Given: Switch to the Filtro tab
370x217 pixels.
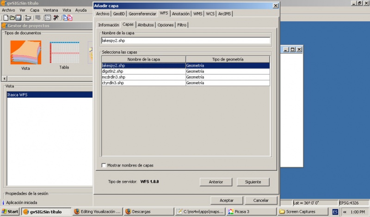Looking at the screenshot, I should [182, 25].
